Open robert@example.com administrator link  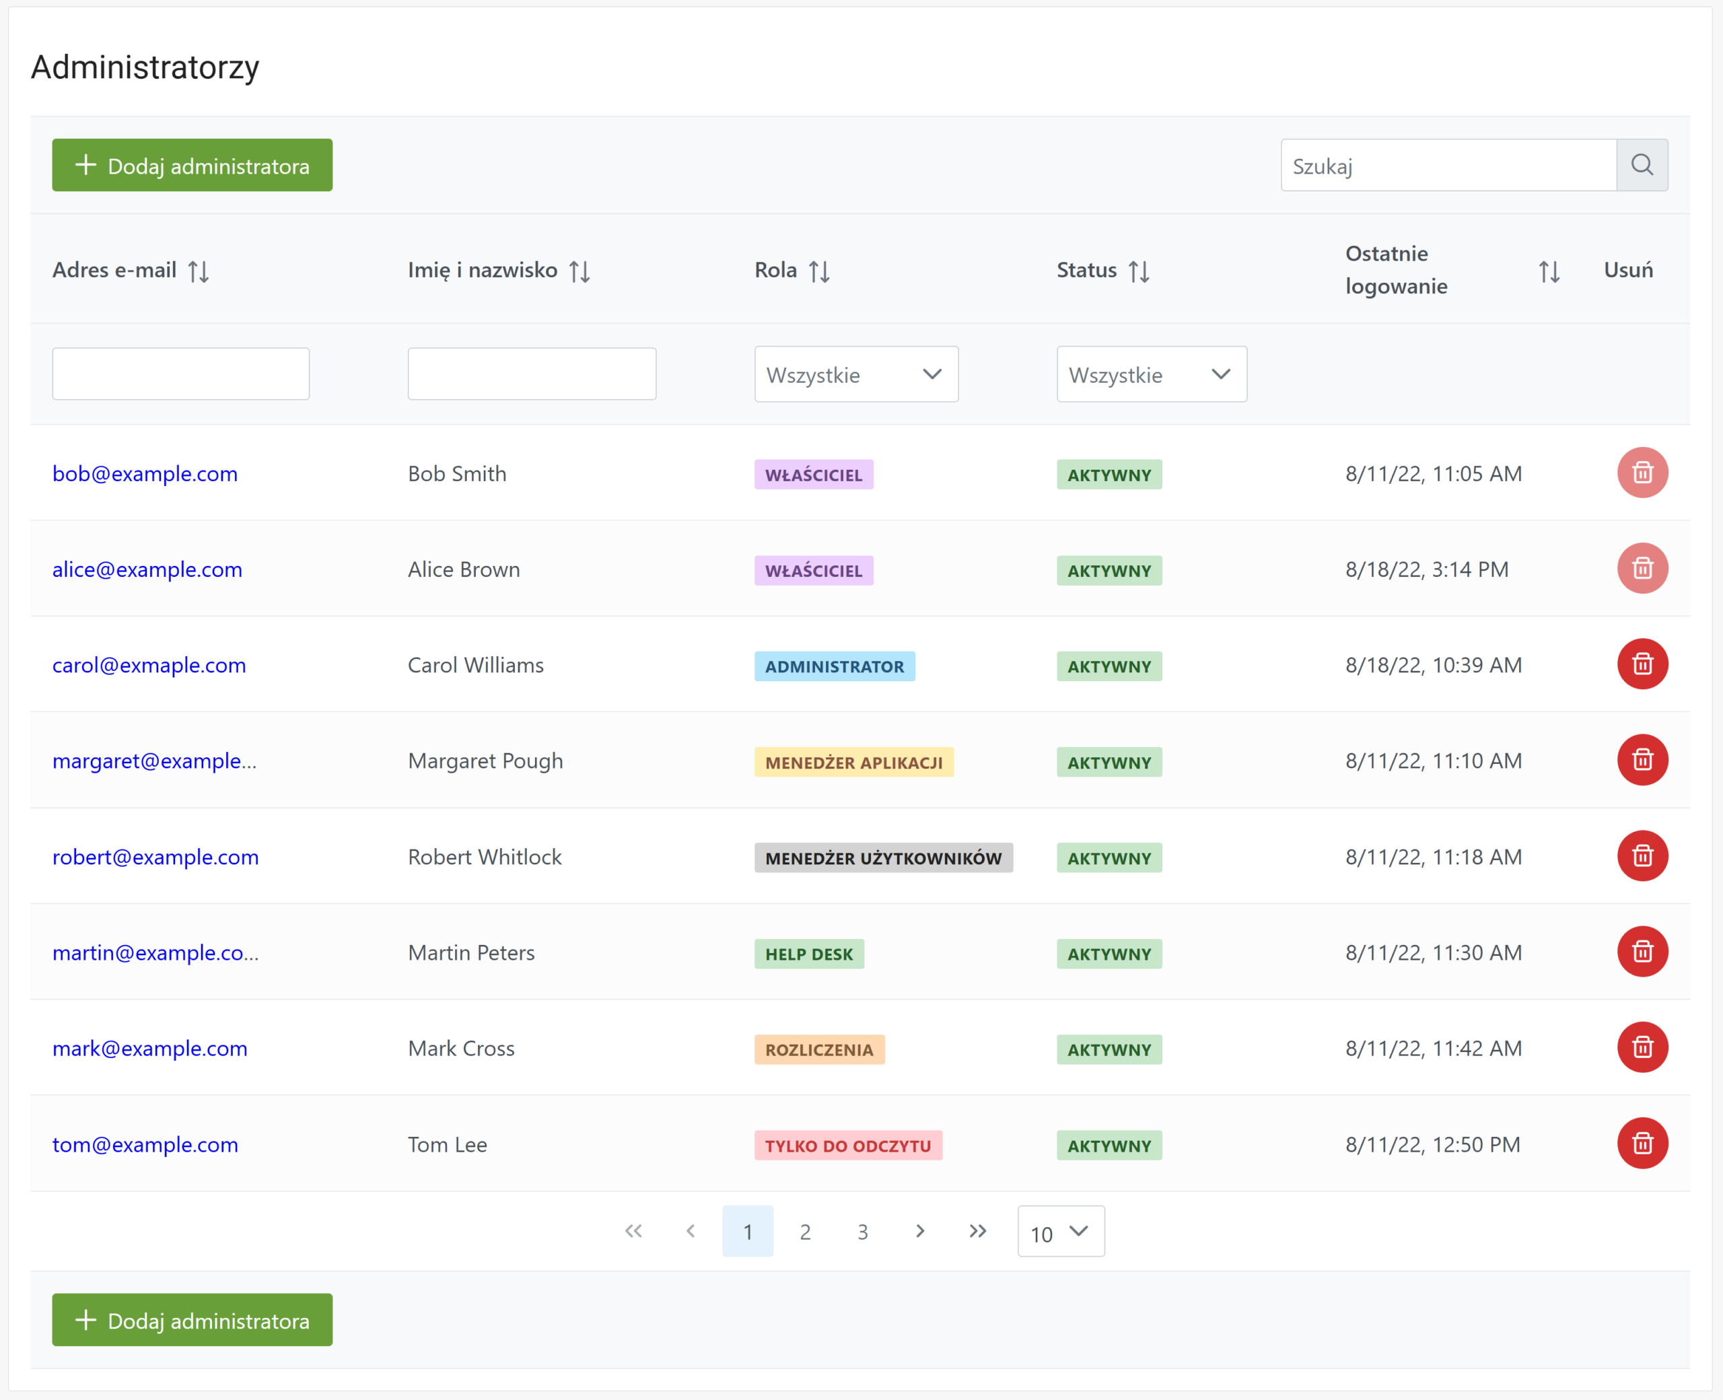[x=155, y=856]
